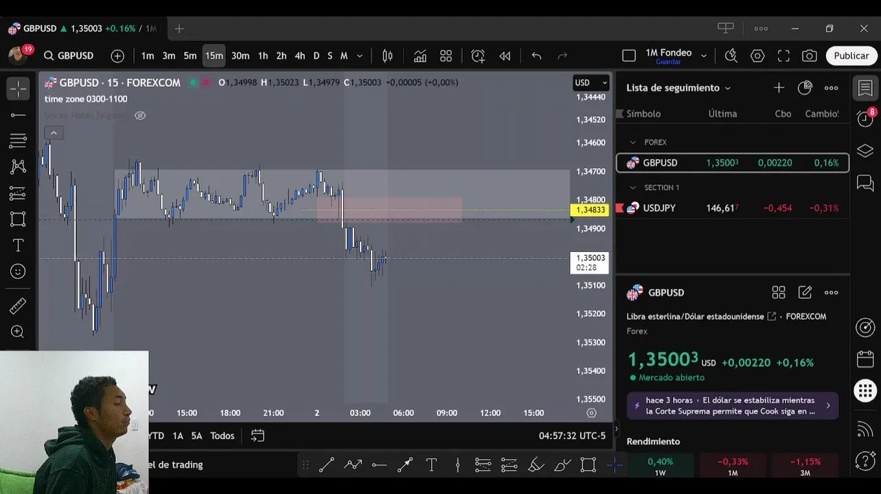This screenshot has width=881, height=494.
Task: Open the indicators menu
Action: [x=420, y=56]
